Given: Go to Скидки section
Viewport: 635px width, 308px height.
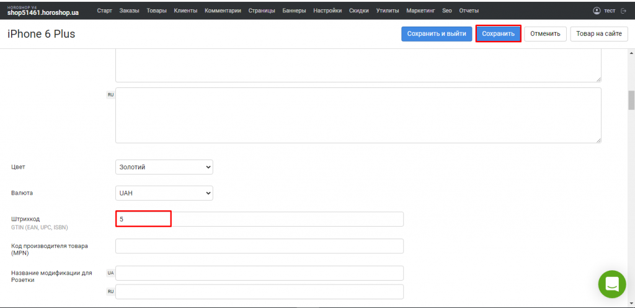Looking at the screenshot, I should [x=359, y=11].
